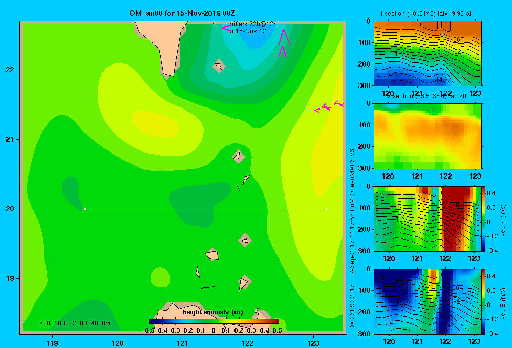The width and height of the screenshot is (512, 348).
Task: Click latitude label 22 on main map
Action: coord(10,70)
